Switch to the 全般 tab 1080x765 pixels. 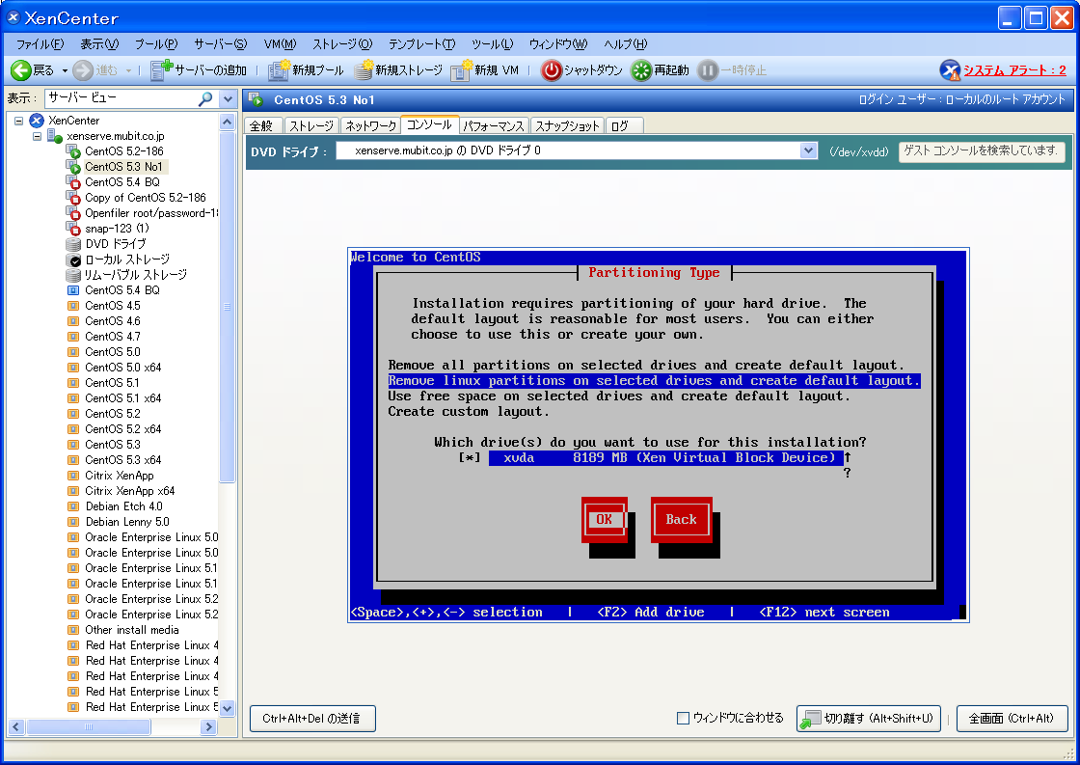click(261, 126)
